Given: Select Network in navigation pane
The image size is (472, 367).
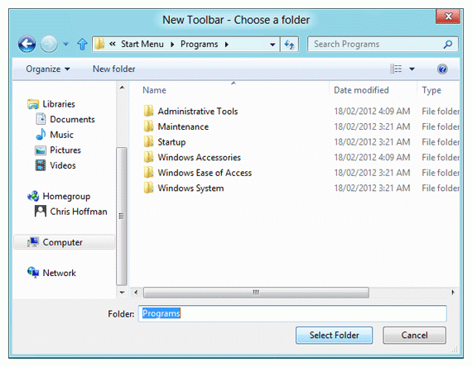Looking at the screenshot, I should [x=59, y=273].
